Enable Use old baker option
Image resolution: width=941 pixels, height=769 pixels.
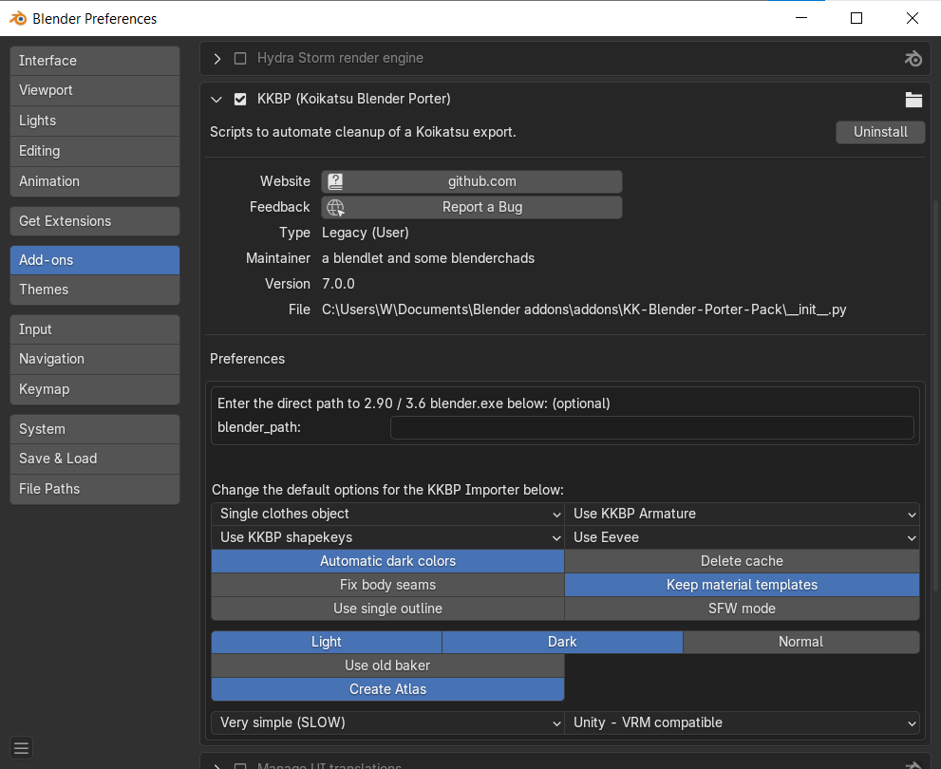tap(387, 666)
